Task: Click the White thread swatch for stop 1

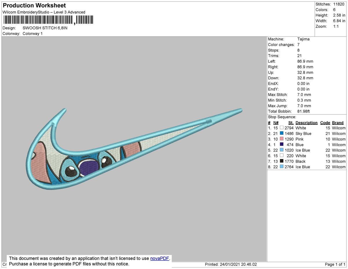Action: [281, 128]
